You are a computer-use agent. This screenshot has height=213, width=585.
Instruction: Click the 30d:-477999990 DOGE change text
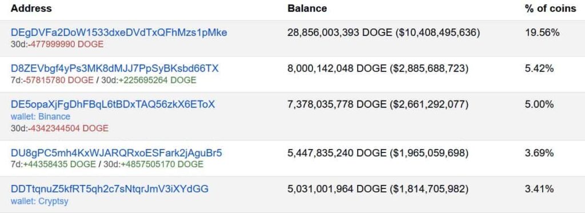pyautogui.click(x=57, y=45)
